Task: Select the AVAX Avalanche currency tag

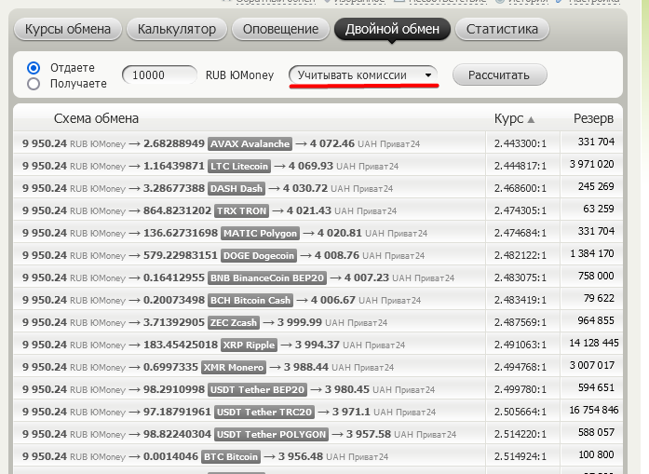Action: pos(250,143)
